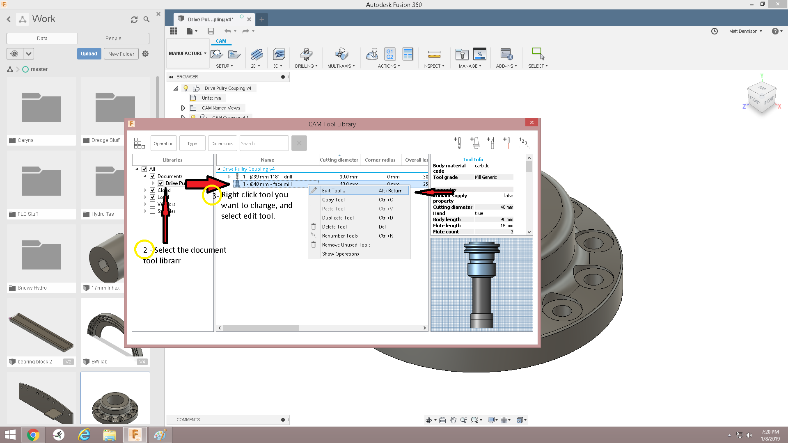Choose Delete Tool in context menu
788x443 pixels.
(359, 227)
